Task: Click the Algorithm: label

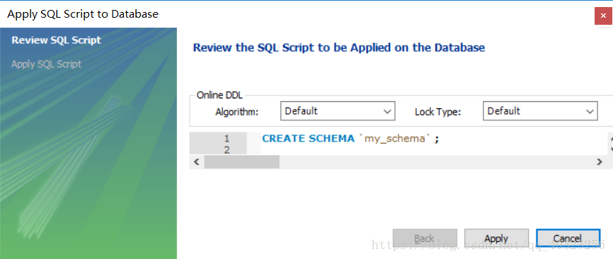Action: [237, 112]
